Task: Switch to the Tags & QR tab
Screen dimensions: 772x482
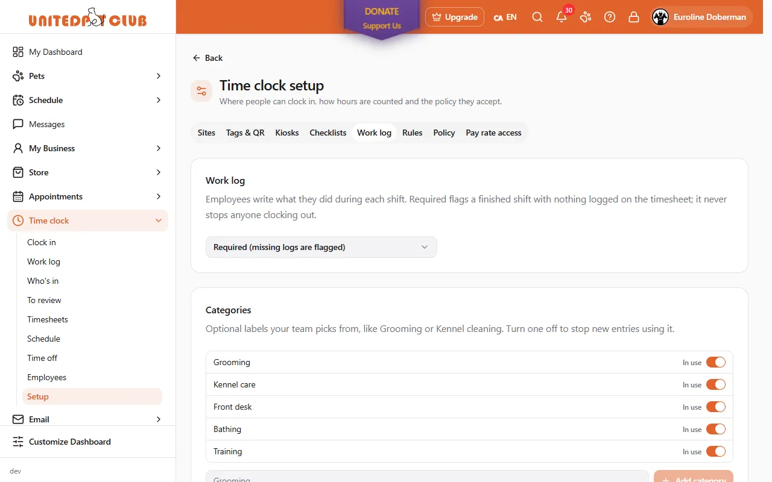Action: coord(245,133)
